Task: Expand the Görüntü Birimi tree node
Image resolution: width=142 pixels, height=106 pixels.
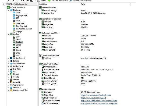Action: coord(8,64)
